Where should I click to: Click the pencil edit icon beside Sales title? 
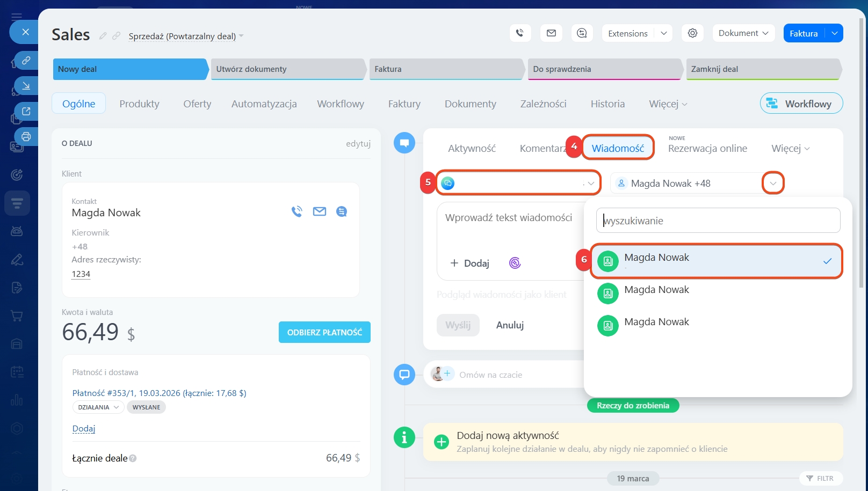(x=103, y=36)
